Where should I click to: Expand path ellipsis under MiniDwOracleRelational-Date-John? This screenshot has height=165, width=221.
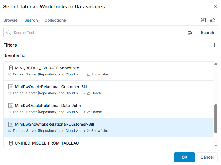coord(81,112)
